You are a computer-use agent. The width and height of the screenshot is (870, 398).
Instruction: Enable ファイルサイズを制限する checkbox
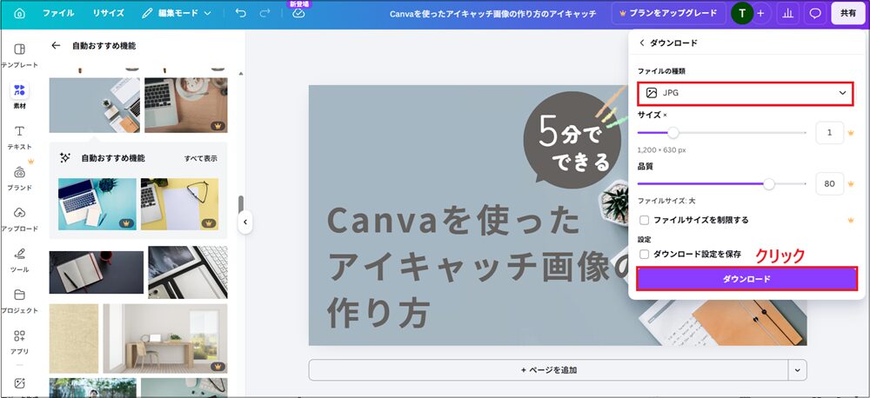click(644, 220)
